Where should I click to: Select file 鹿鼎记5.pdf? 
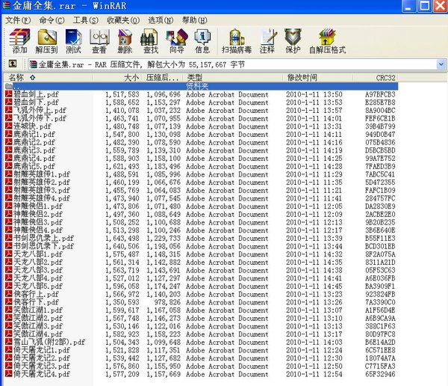(34, 166)
